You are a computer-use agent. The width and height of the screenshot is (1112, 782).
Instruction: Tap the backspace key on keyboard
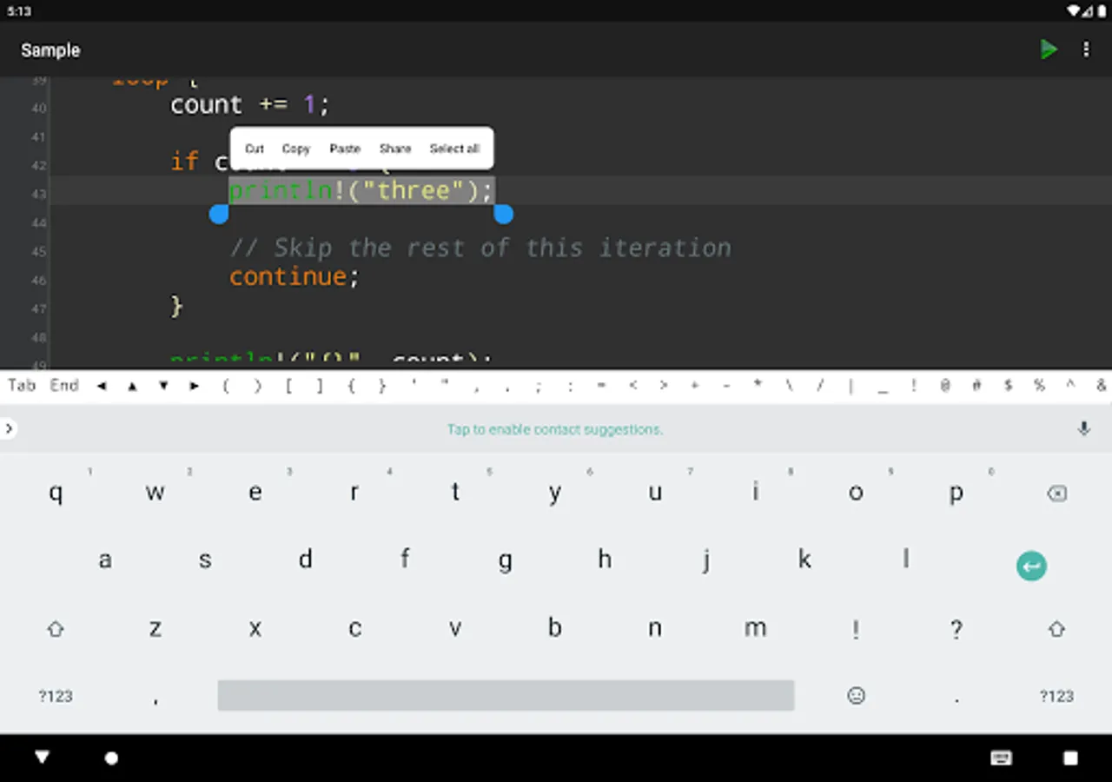point(1056,494)
